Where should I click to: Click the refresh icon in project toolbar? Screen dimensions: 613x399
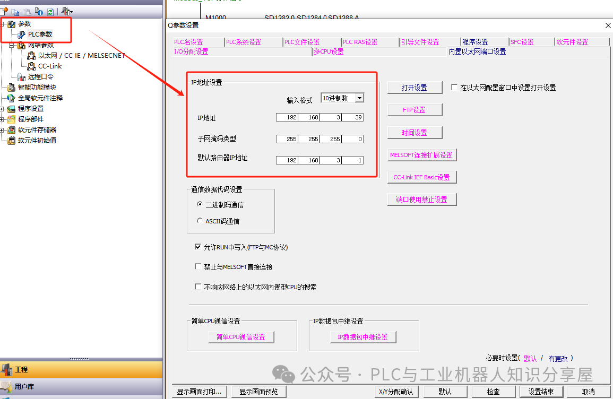coord(50,11)
